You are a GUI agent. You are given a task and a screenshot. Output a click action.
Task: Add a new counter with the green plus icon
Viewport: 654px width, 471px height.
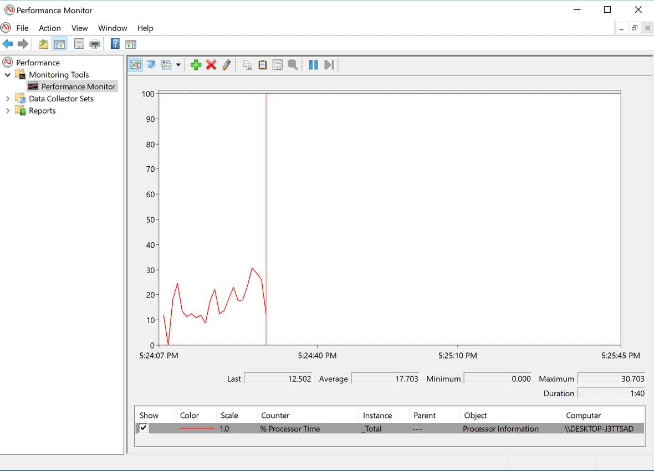point(196,64)
